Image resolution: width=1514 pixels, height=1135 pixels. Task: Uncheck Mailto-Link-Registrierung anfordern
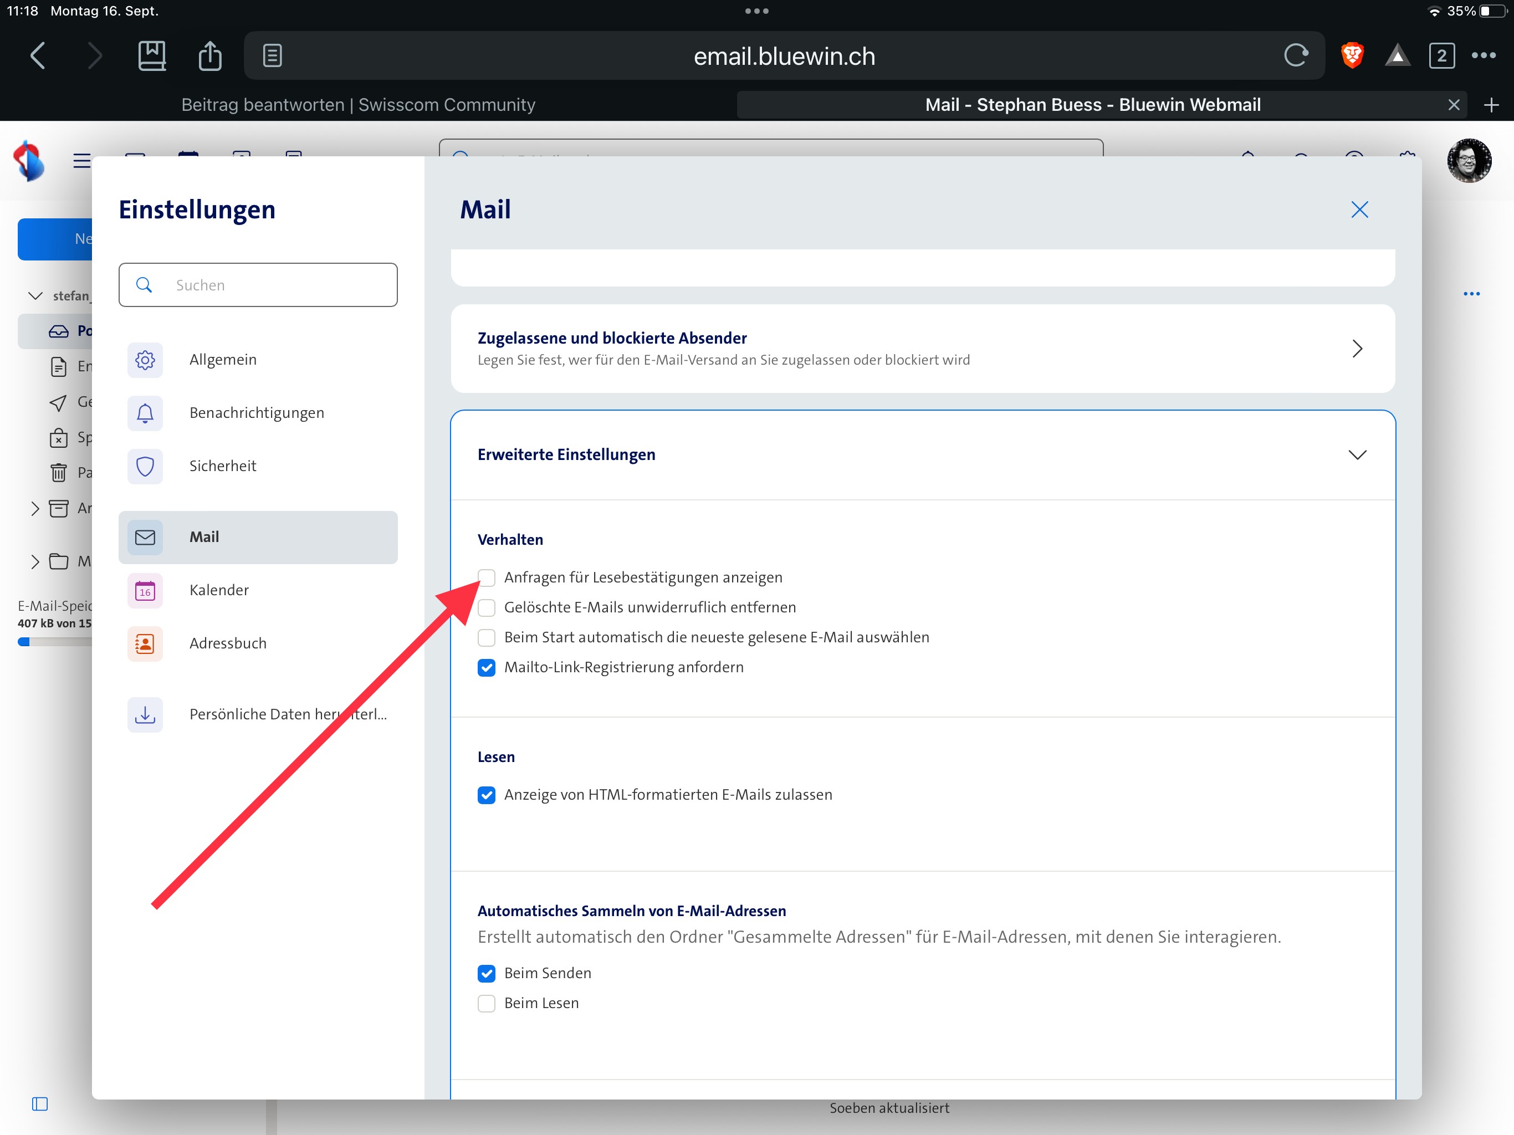coord(486,667)
